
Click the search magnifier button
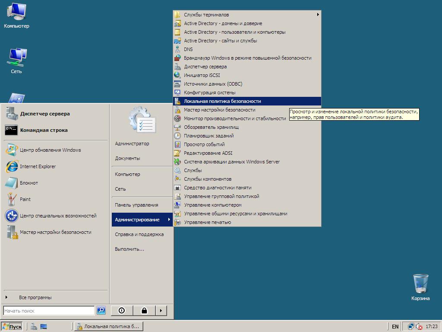coord(101,310)
